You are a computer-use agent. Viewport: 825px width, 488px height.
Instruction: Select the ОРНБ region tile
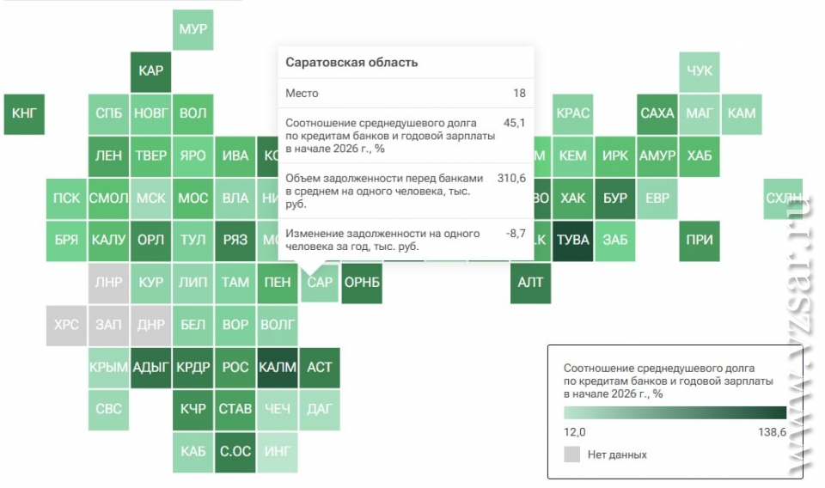362,283
